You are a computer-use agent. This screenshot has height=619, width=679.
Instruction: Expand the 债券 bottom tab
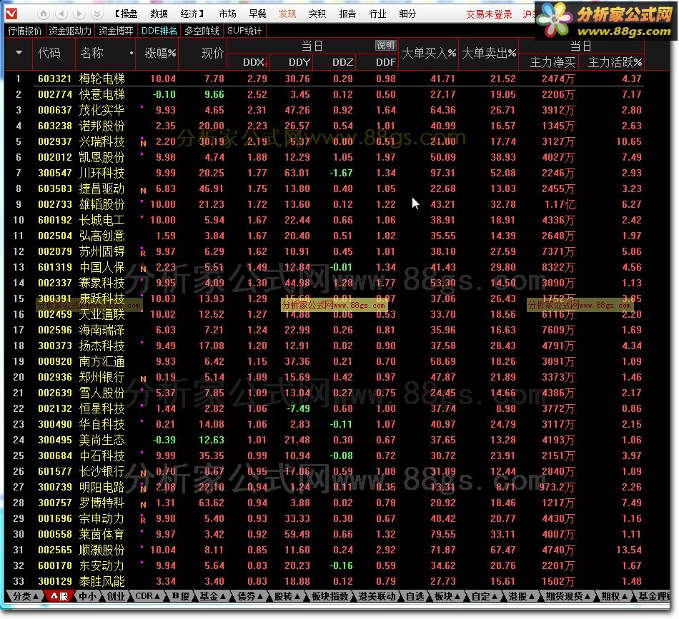pos(250,596)
